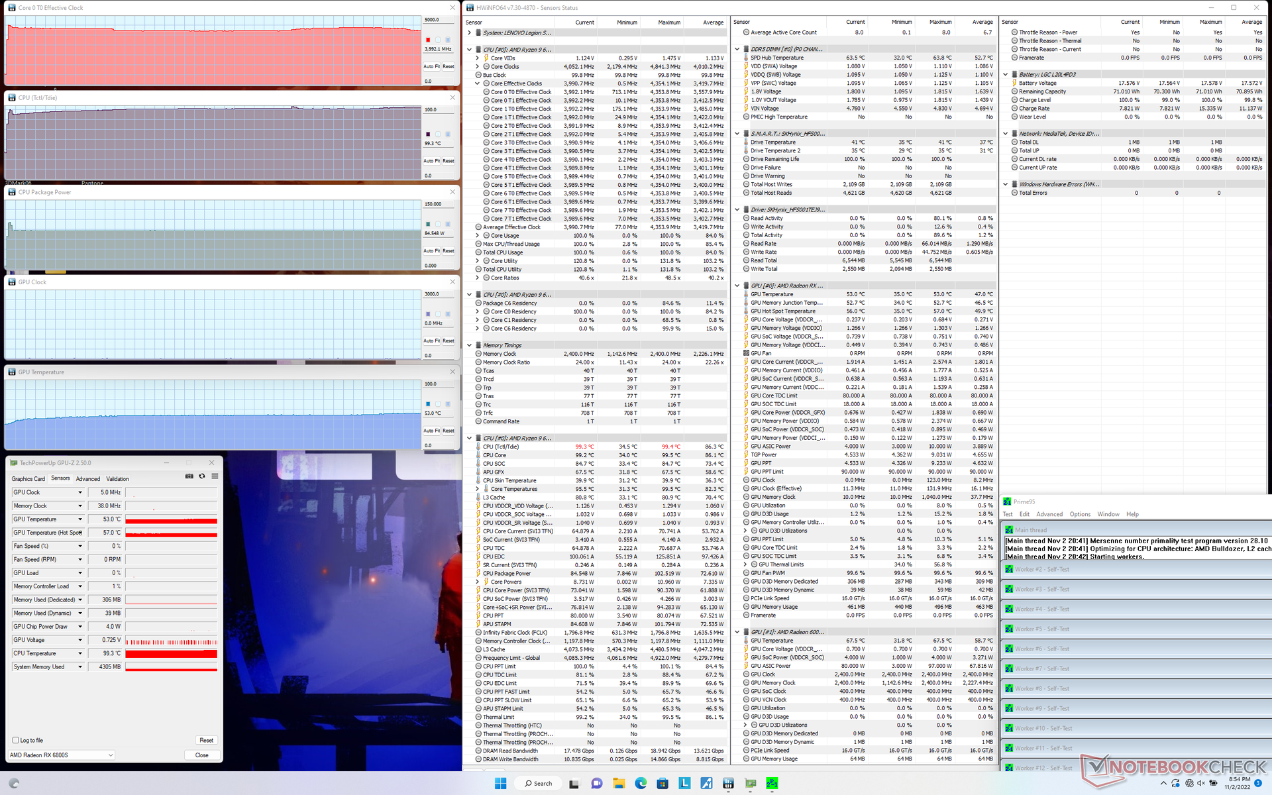
Task: Click Auto Fit on GPU Clock graph
Action: pos(431,341)
